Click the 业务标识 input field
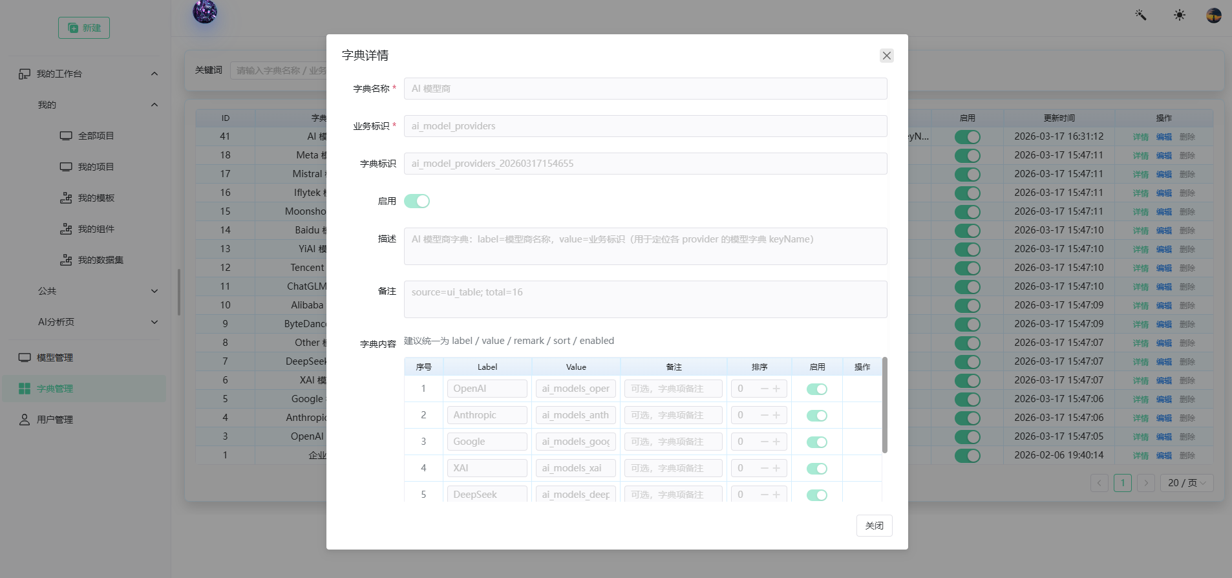1232x578 pixels. coord(646,126)
